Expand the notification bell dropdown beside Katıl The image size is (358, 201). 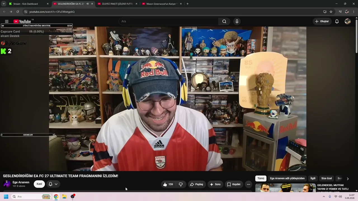(53, 184)
